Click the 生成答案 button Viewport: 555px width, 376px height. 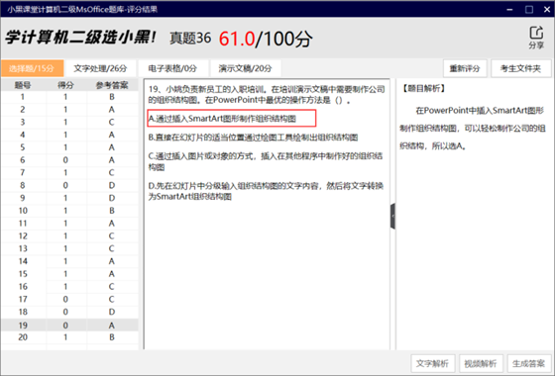click(x=529, y=364)
